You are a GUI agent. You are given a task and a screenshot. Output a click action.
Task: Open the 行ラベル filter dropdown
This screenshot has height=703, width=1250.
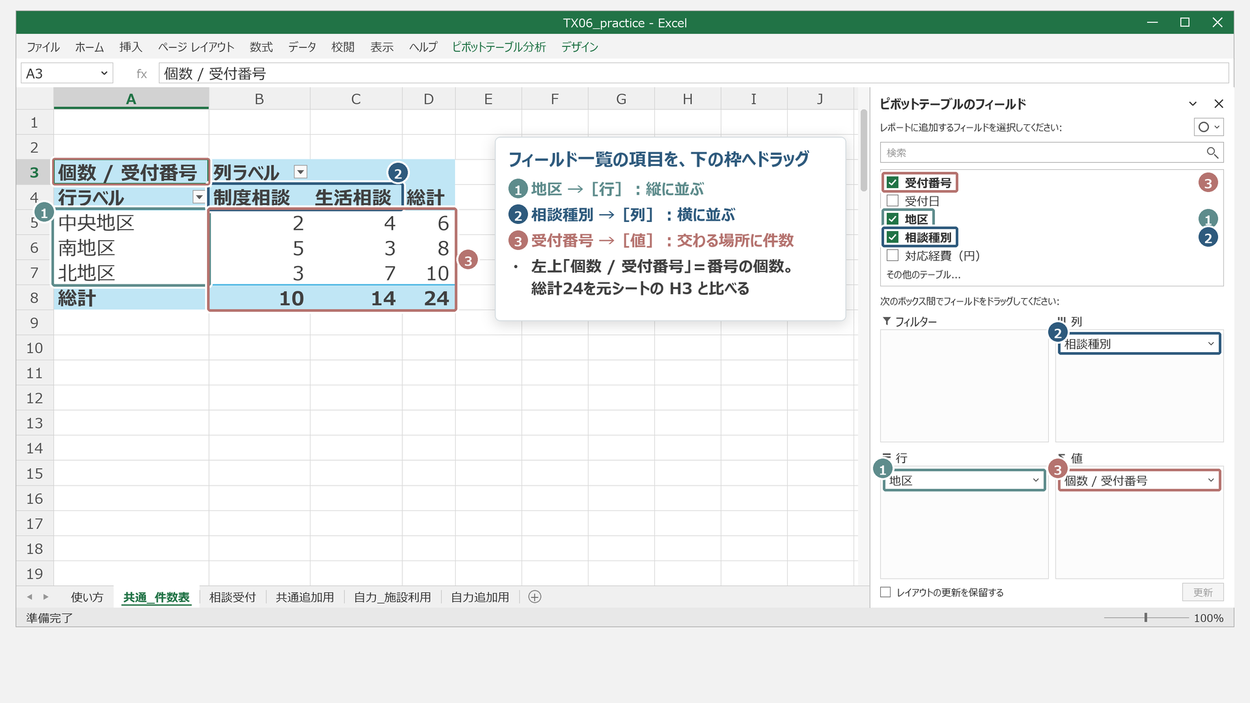tap(199, 197)
